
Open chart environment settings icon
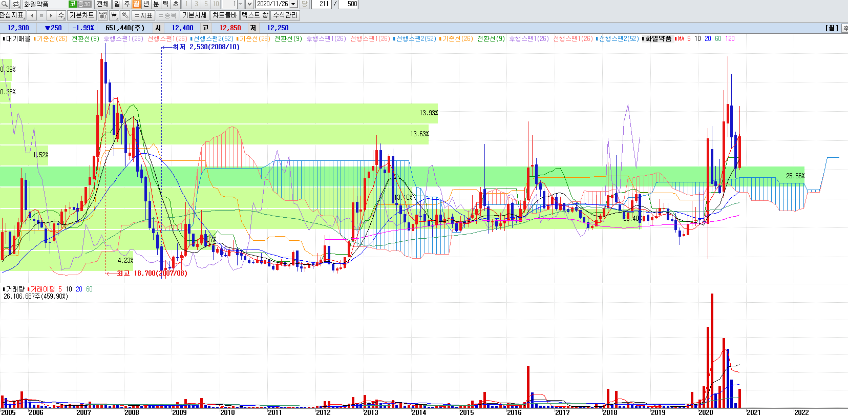tap(103, 15)
